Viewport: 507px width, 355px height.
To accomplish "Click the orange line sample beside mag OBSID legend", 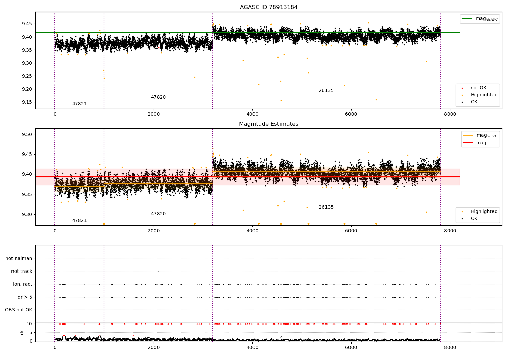I will pos(468,135).
